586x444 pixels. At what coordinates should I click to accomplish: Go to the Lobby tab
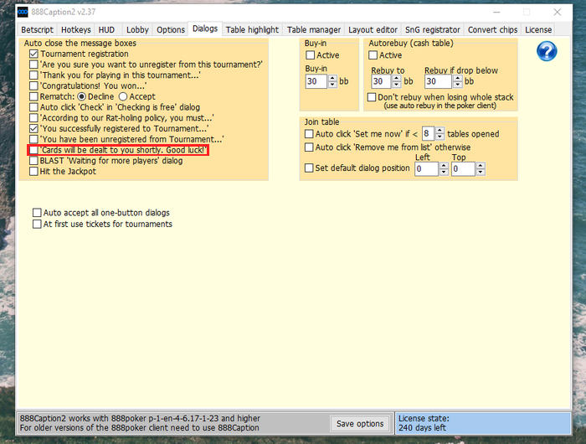coord(137,29)
